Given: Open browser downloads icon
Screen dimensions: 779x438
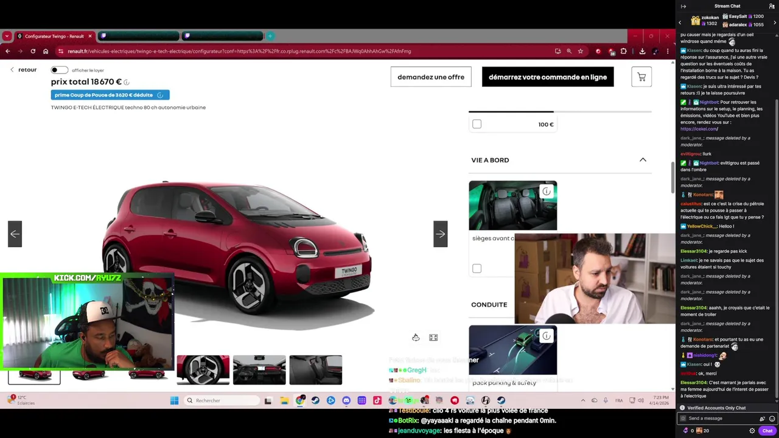Looking at the screenshot, I should [642, 51].
